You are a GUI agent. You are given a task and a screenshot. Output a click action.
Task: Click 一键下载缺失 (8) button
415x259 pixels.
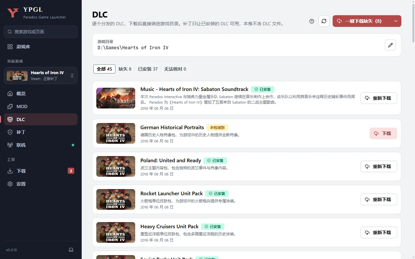pyautogui.click(x=362, y=21)
